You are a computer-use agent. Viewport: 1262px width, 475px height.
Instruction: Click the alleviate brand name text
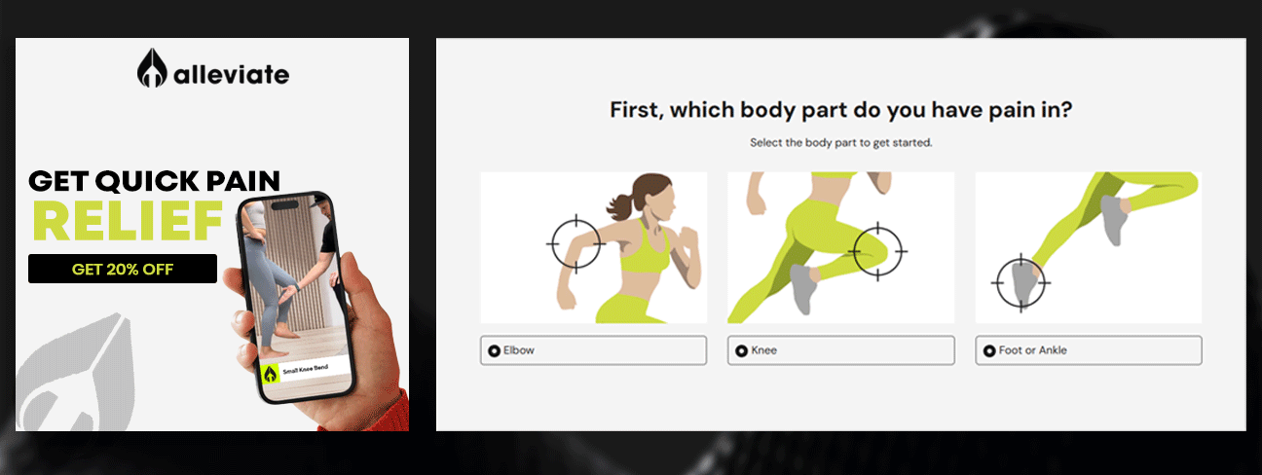pos(231,74)
